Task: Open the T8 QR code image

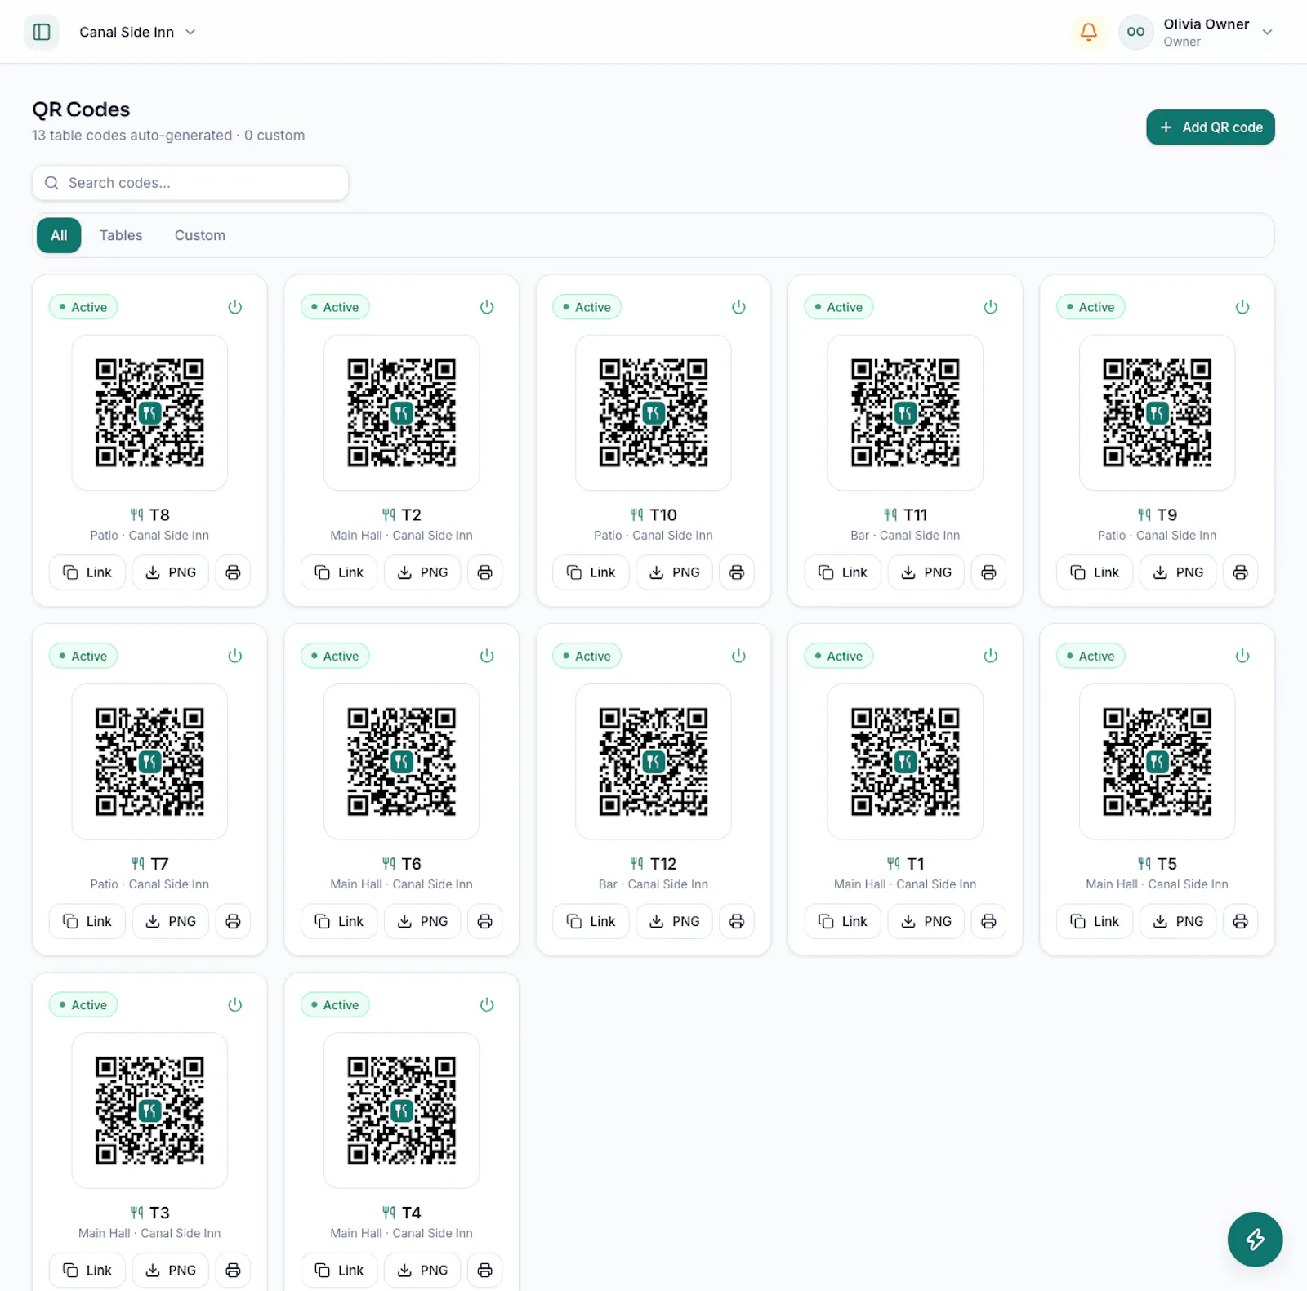Action: coord(149,412)
